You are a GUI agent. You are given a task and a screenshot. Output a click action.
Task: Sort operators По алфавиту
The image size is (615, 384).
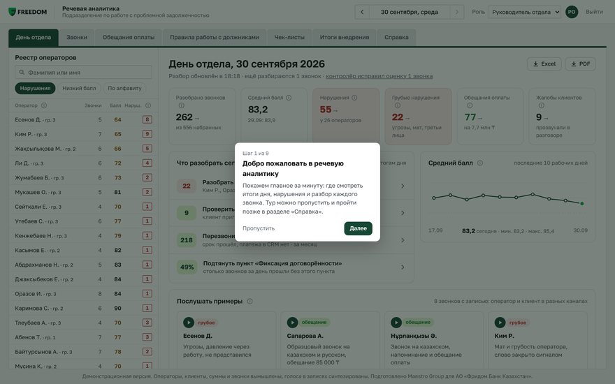click(124, 88)
